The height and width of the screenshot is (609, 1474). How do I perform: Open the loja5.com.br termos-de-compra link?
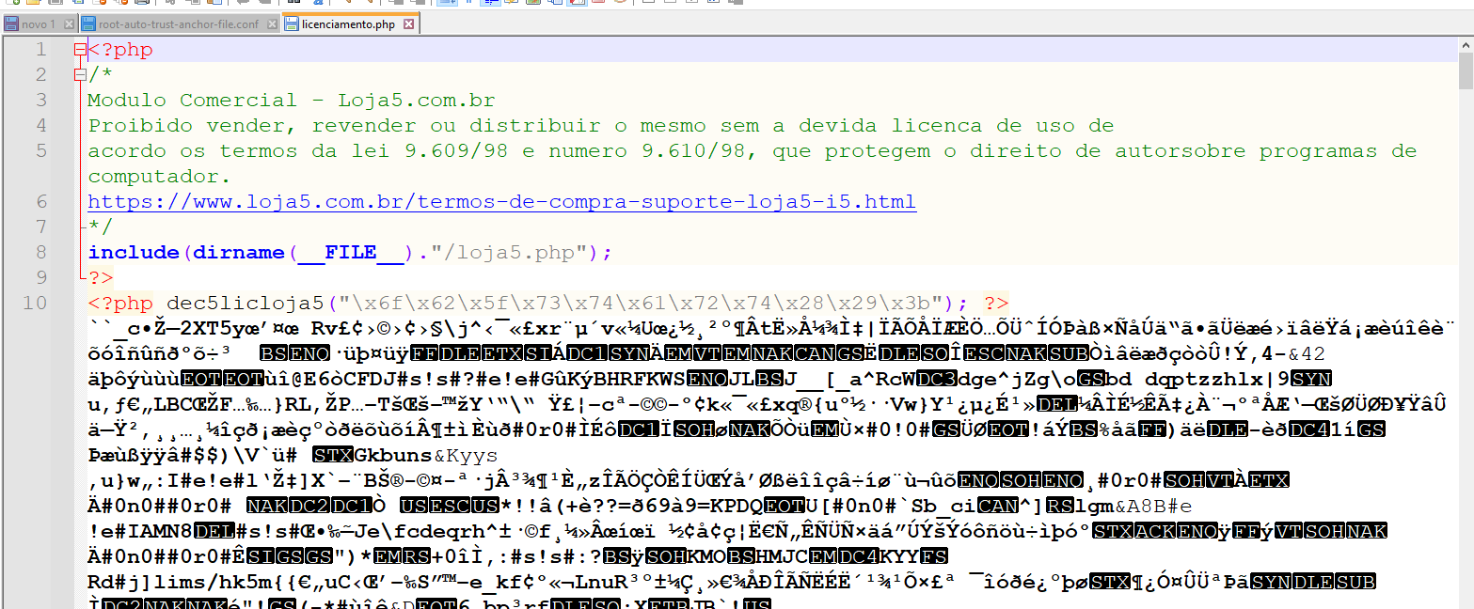pos(501,202)
